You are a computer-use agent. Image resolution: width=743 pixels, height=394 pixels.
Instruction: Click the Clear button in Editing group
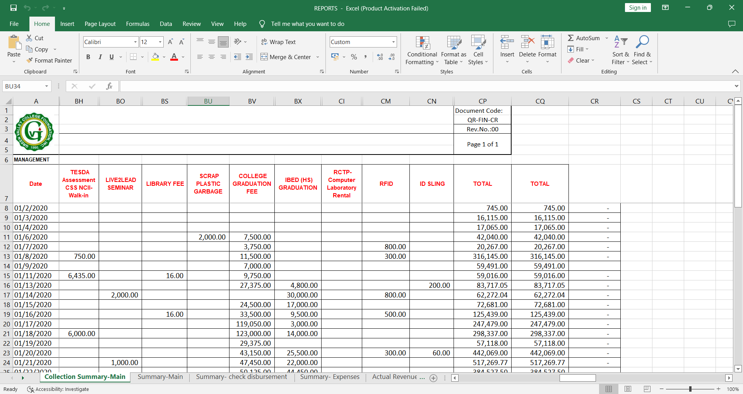581,60
